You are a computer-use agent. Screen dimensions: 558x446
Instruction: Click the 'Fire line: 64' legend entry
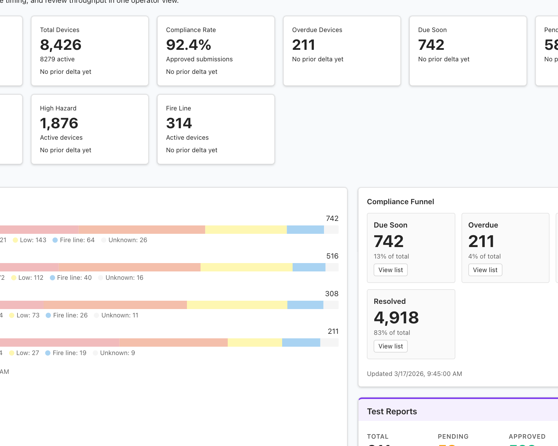[74, 240]
